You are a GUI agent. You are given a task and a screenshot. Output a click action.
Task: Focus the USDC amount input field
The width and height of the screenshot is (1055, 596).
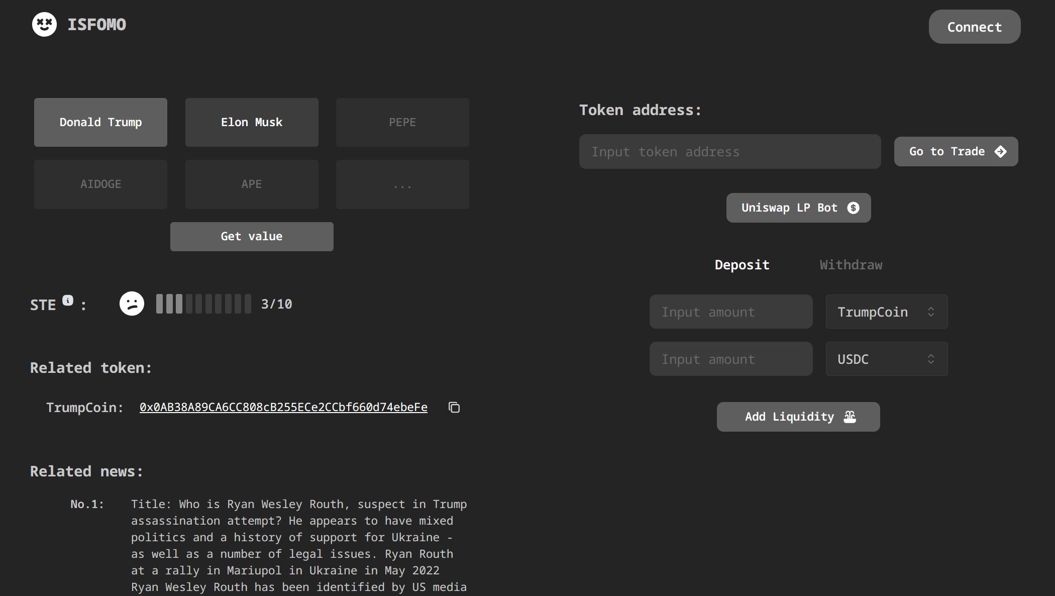point(731,359)
